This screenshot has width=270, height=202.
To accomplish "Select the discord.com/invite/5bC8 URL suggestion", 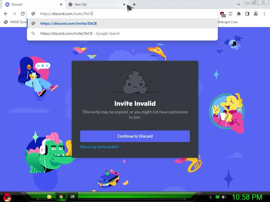I will (x=122, y=23).
